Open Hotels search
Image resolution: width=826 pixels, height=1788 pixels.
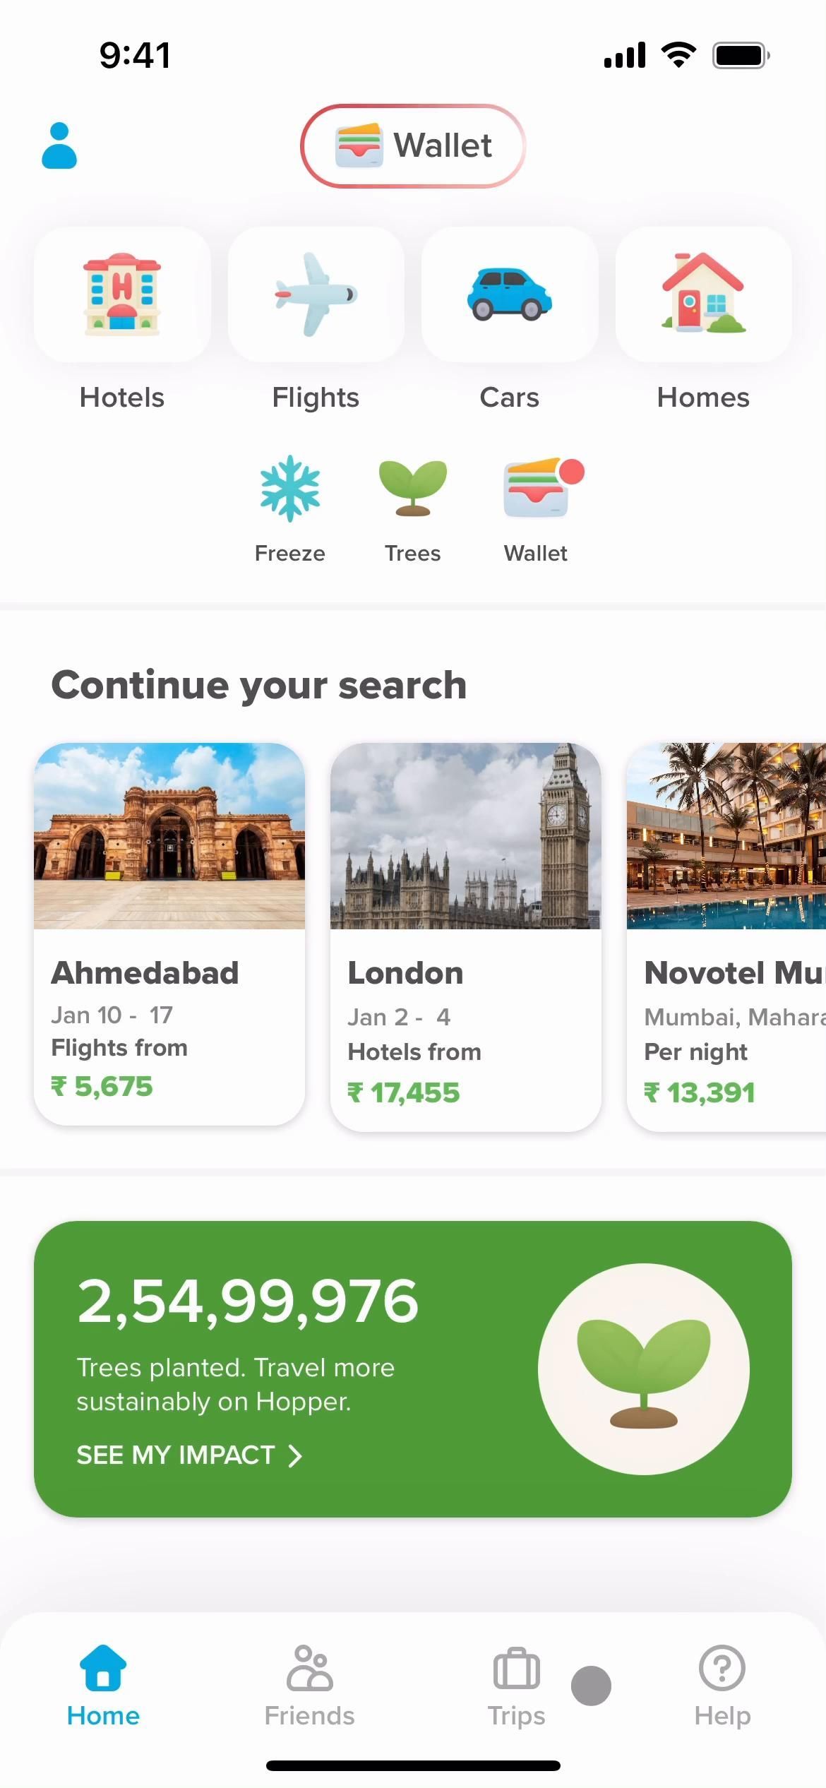point(122,294)
